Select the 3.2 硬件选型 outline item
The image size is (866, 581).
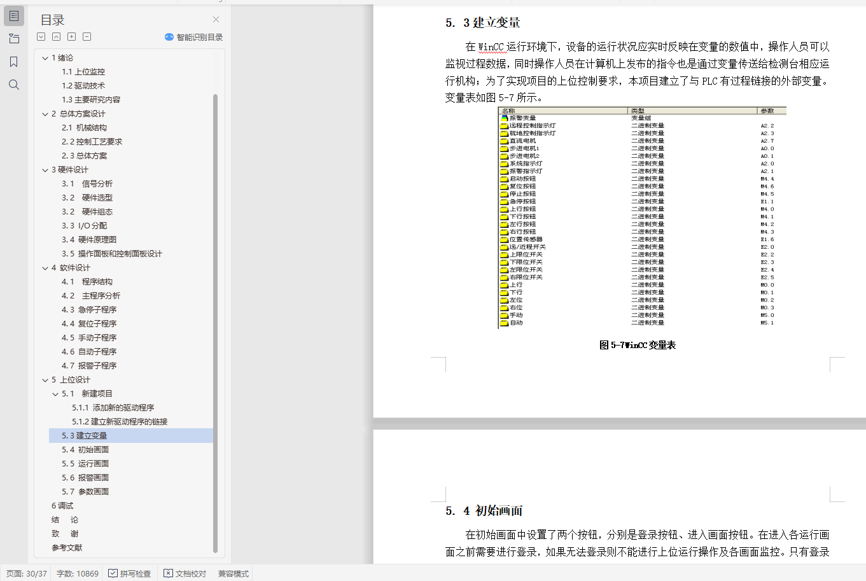[87, 198]
